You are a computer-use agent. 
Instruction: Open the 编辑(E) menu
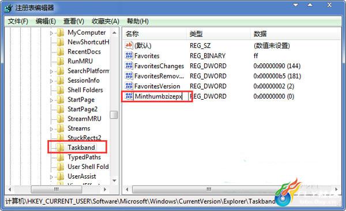coord(46,21)
